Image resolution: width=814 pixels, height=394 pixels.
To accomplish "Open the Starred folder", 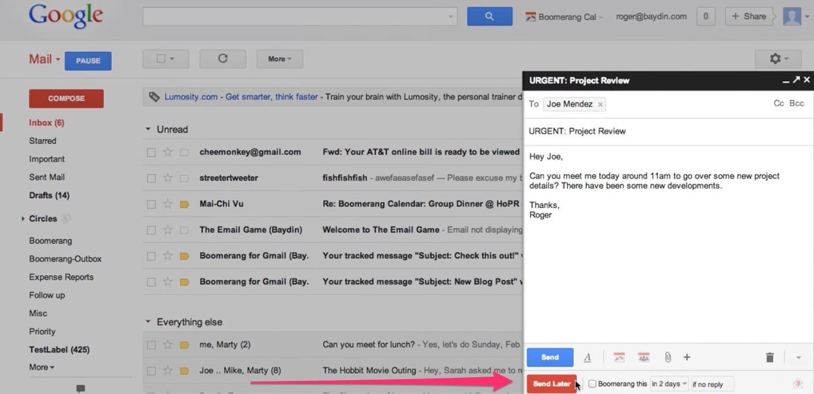I will [x=43, y=141].
